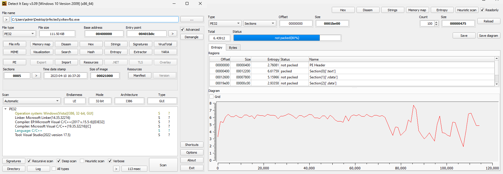Click the Demangle button
This screenshot has width=503, height=174.
(192, 37)
